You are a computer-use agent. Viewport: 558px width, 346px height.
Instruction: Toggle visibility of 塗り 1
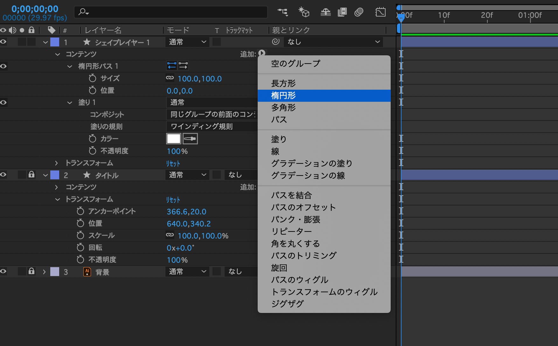3,102
